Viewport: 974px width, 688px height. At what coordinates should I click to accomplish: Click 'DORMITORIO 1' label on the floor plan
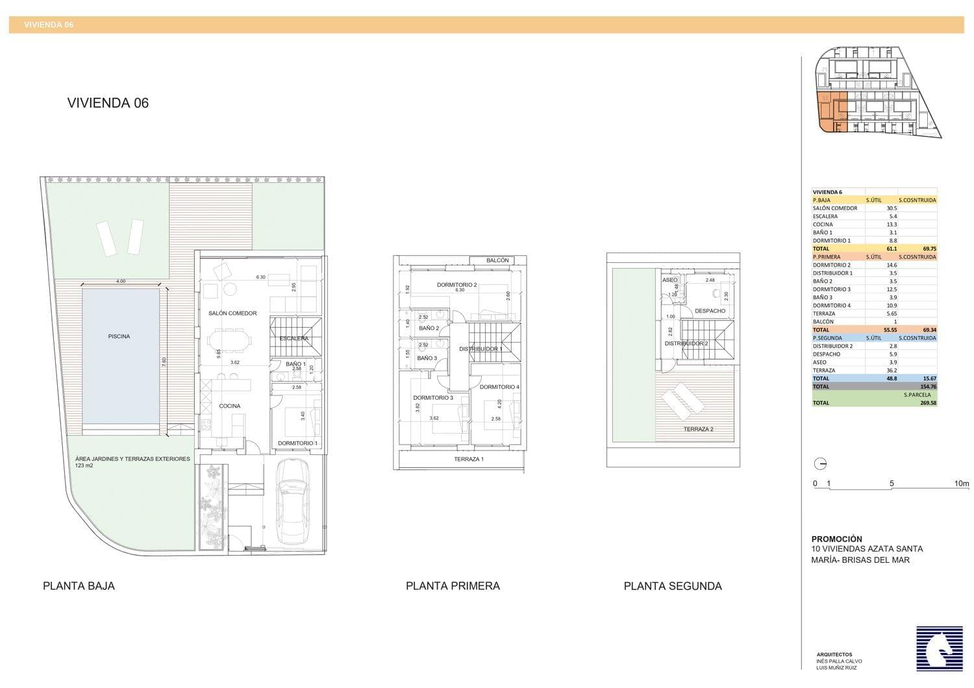(297, 443)
